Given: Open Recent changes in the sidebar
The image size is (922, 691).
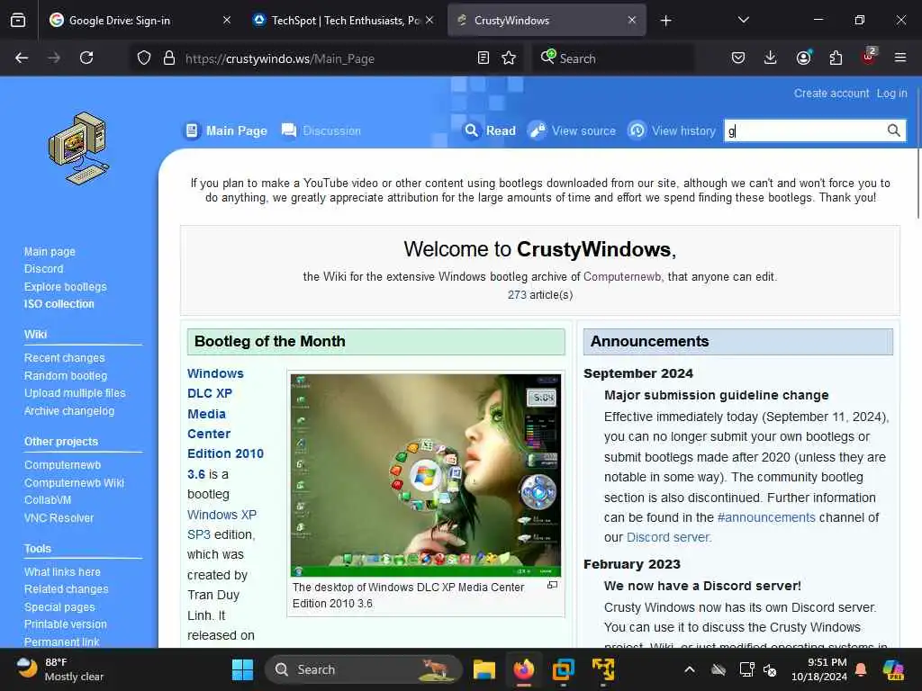Looking at the screenshot, I should tap(64, 358).
